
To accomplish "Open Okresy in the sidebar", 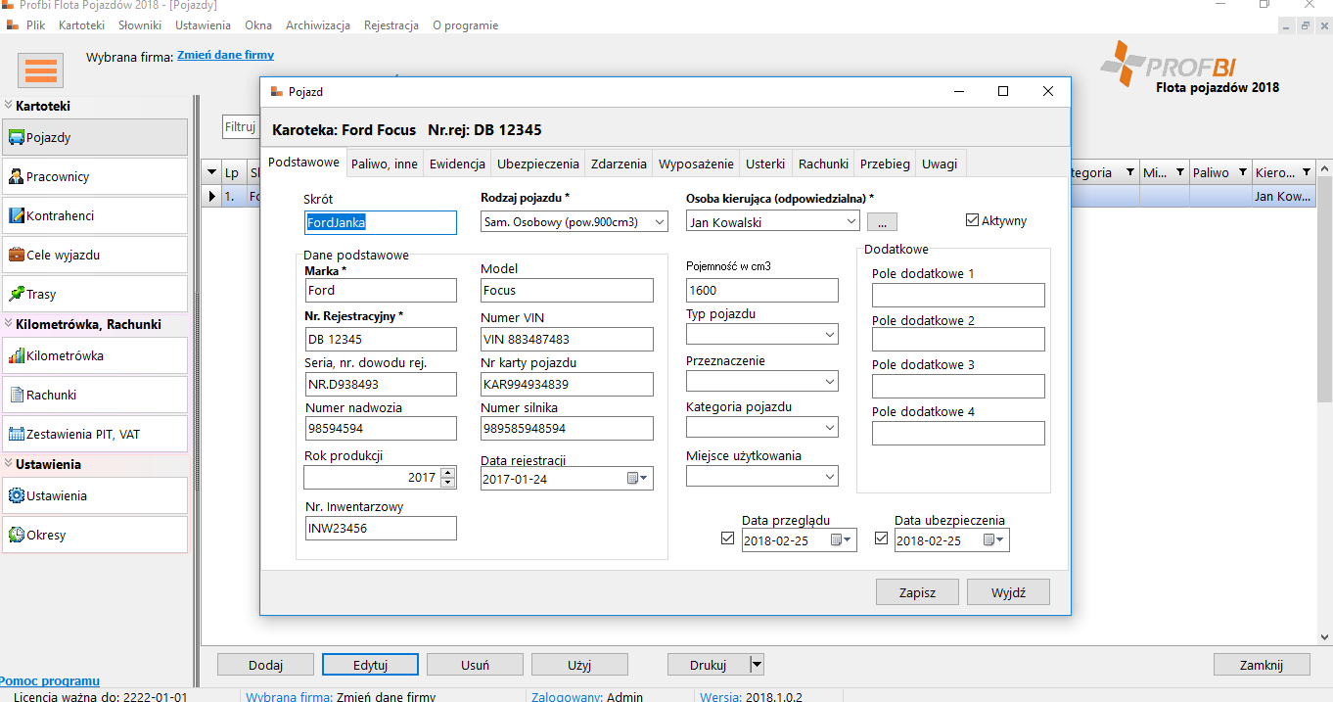I will pyautogui.click(x=95, y=535).
